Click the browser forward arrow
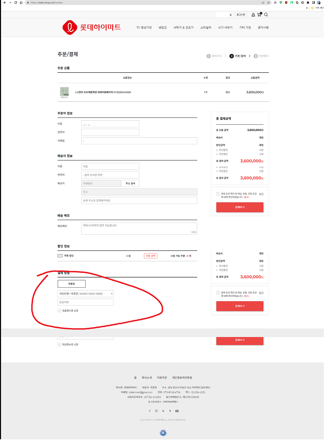Viewport: 324px width, 447px height. (10, 3)
